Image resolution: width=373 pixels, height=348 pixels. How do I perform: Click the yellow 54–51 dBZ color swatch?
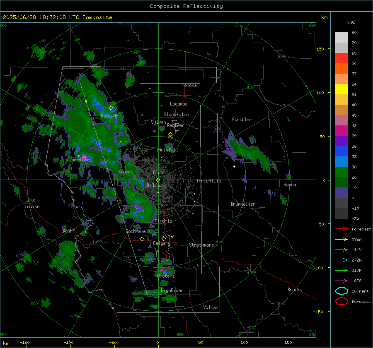(342, 89)
